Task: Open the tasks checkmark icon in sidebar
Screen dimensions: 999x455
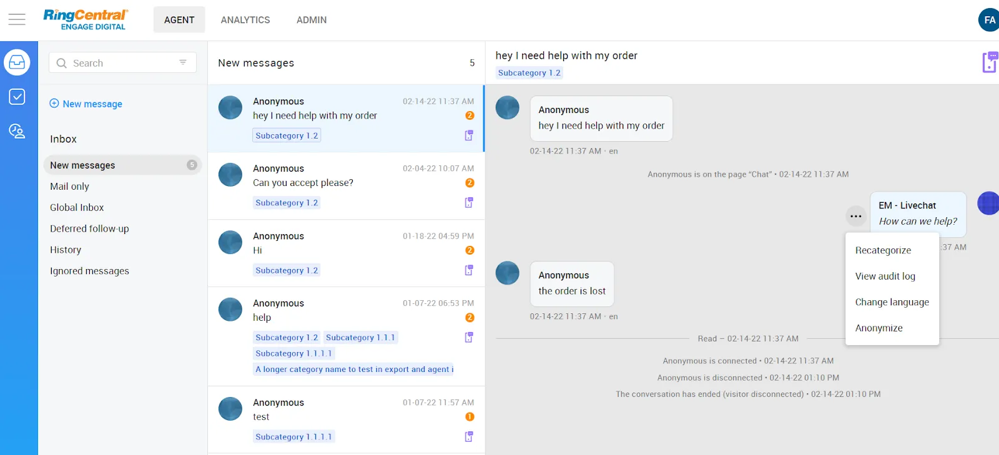Action: (17, 97)
